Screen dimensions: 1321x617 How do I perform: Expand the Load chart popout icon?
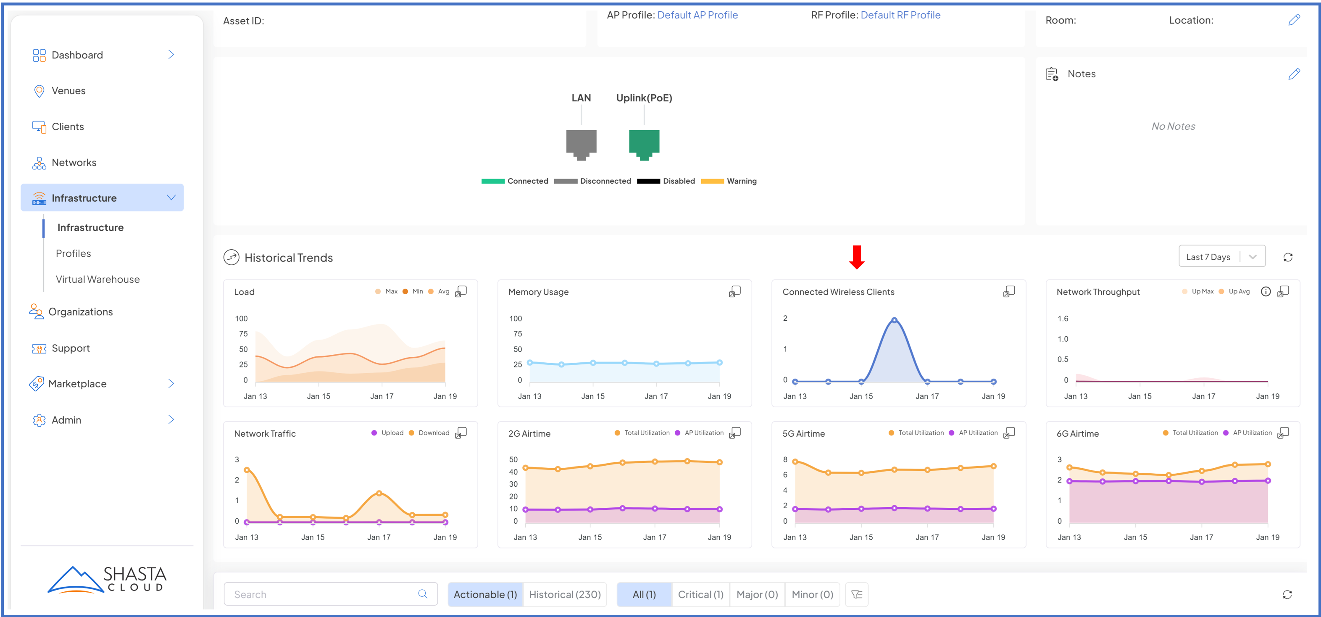tap(461, 291)
